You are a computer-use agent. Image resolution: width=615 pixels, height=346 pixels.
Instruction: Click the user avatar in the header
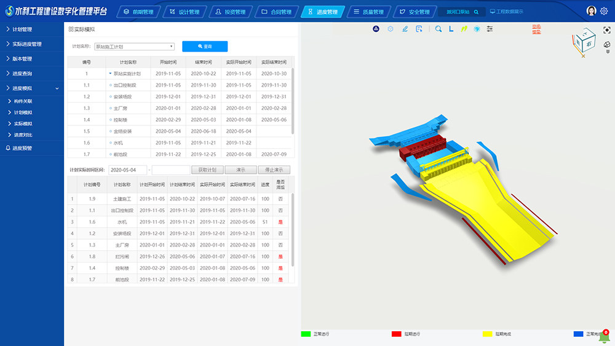pyautogui.click(x=591, y=11)
